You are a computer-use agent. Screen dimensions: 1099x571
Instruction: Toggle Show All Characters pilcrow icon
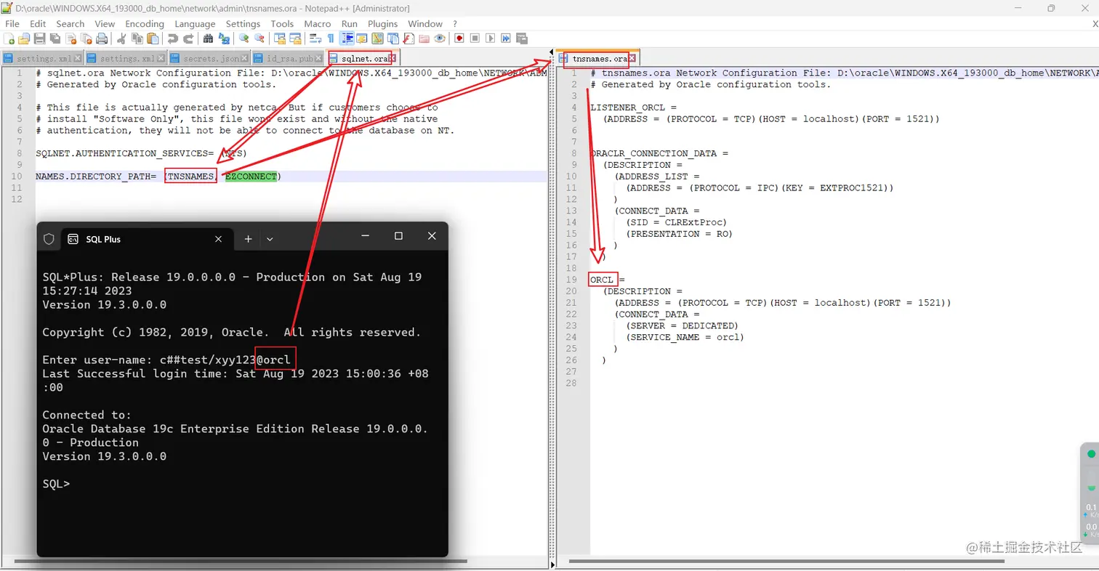(331, 39)
